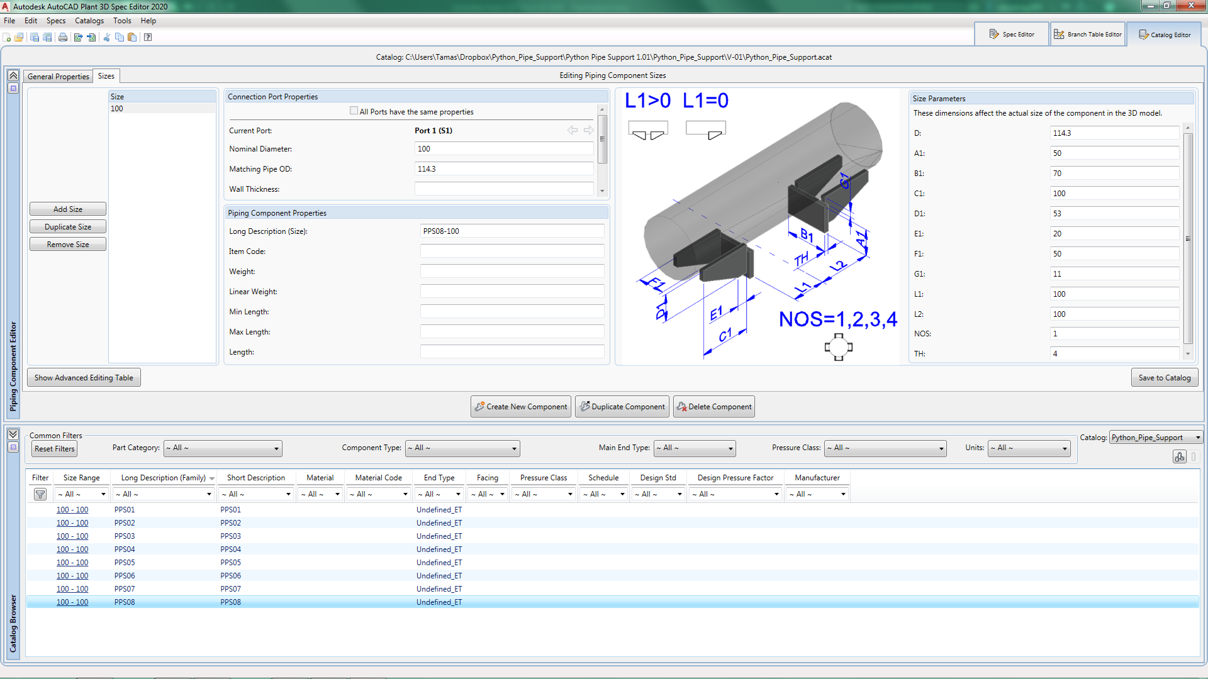Click the Export to Excel icon
Screen dimensions: 1208x679
click(78, 38)
